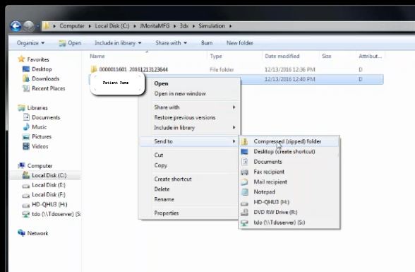This screenshot has height=272, width=415.
Task: Sort by the Date modified column header
Action: tap(282, 56)
